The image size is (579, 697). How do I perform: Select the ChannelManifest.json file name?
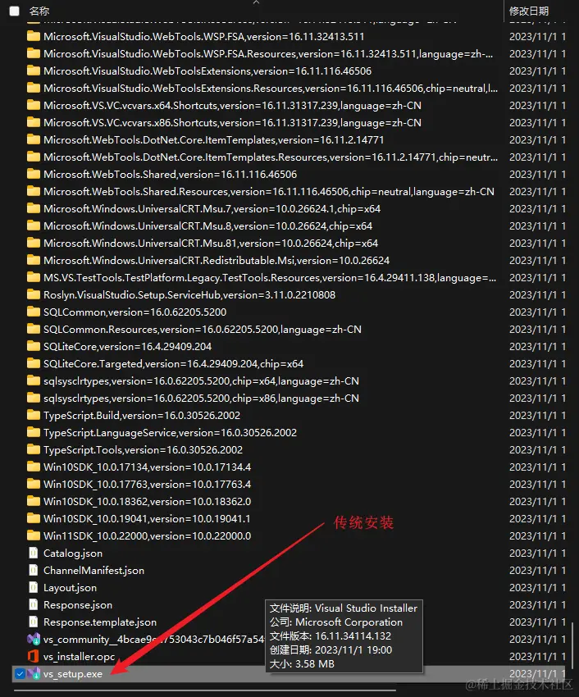[93, 571]
